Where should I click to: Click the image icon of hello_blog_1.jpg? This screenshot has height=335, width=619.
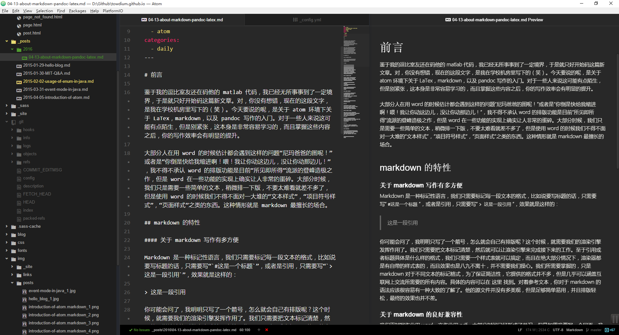click(x=25, y=300)
